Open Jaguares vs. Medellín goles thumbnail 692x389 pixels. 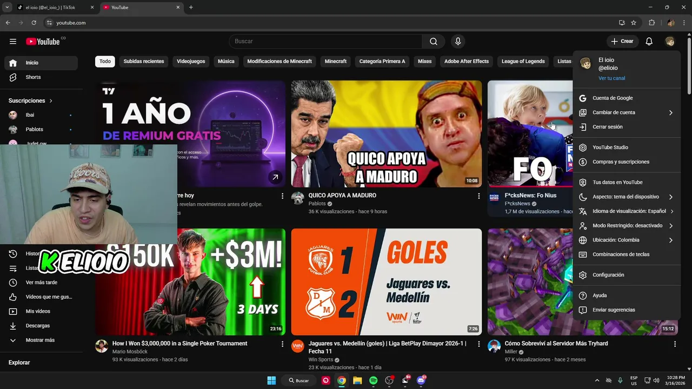click(387, 281)
